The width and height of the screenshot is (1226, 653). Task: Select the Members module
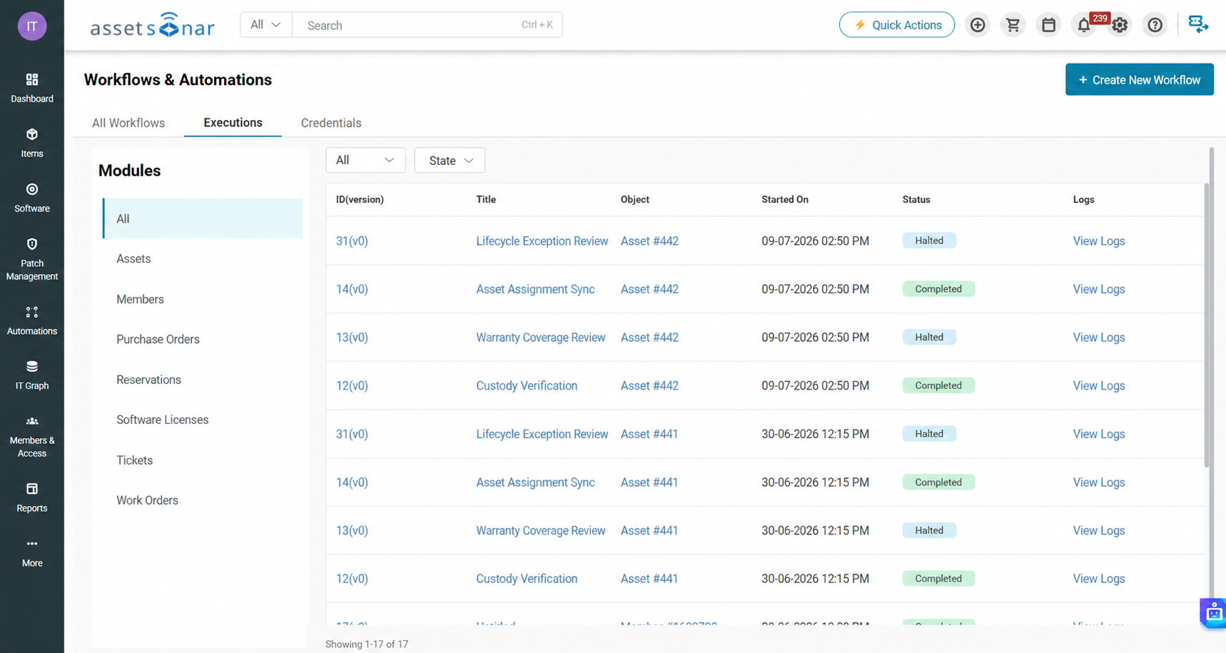(140, 299)
